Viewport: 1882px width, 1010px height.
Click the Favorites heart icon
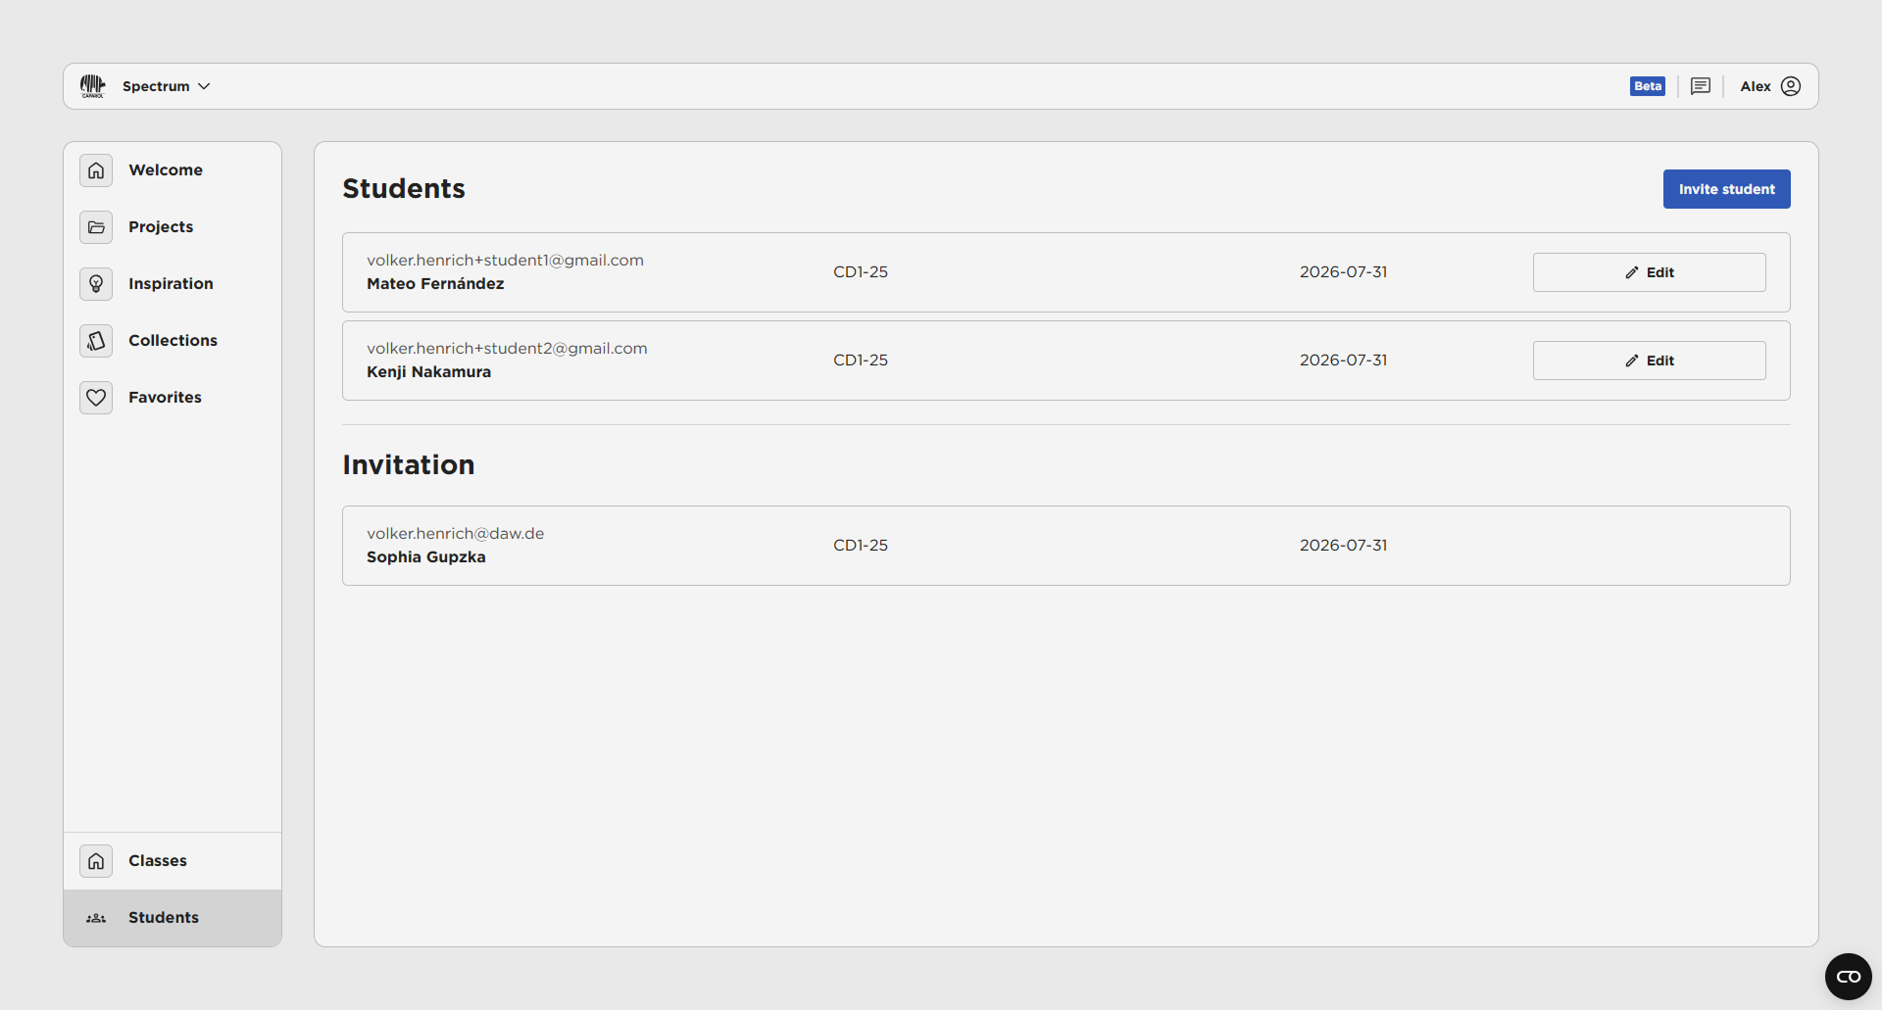click(x=96, y=398)
